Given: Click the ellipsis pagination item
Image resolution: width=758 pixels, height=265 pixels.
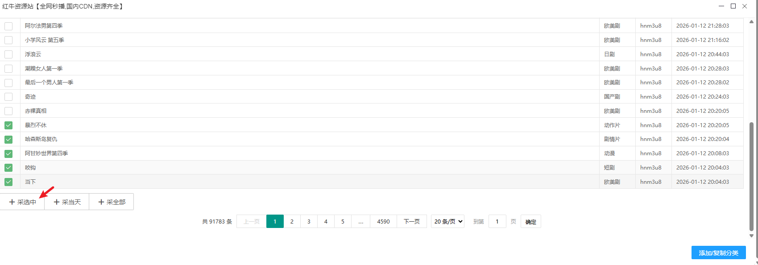Looking at the screenshot, I should pyautogui.click(x=360, y=221).
